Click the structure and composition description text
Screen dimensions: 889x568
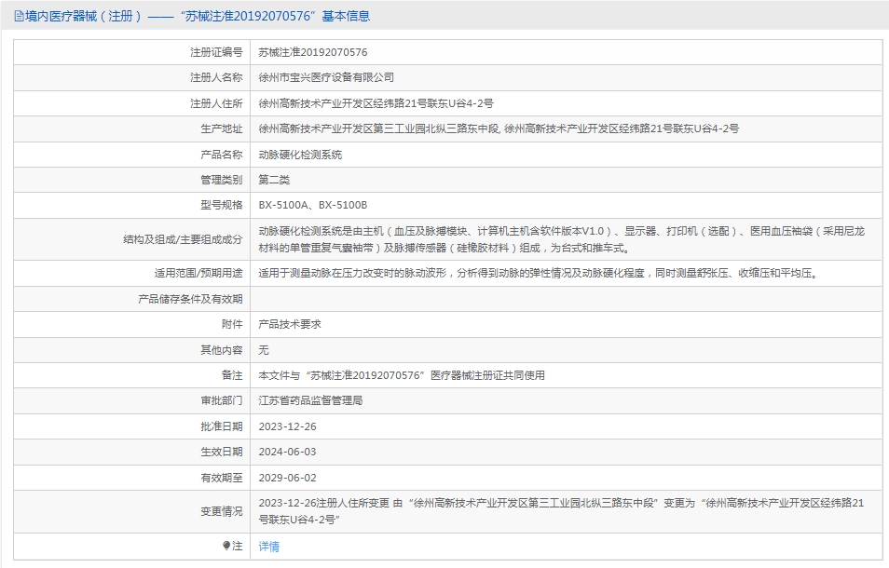point(559,239)
